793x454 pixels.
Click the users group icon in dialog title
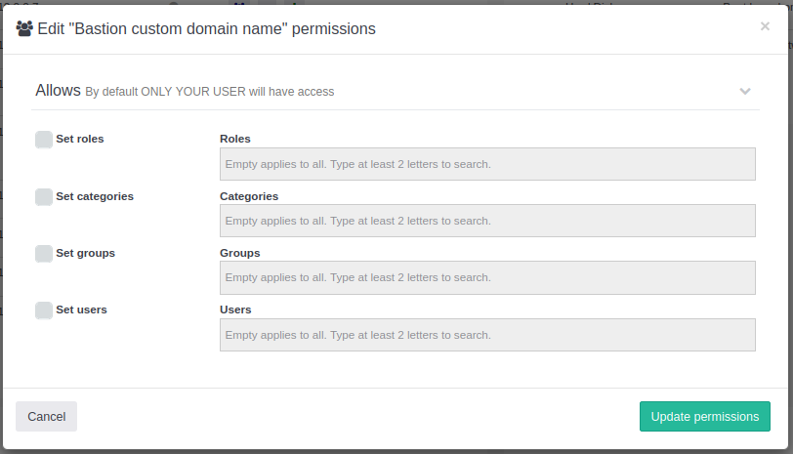pyautogui.click(x=24, y=29)
